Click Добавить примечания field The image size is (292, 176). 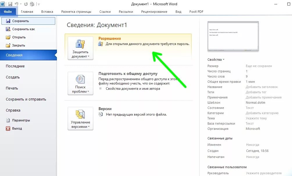264,97
